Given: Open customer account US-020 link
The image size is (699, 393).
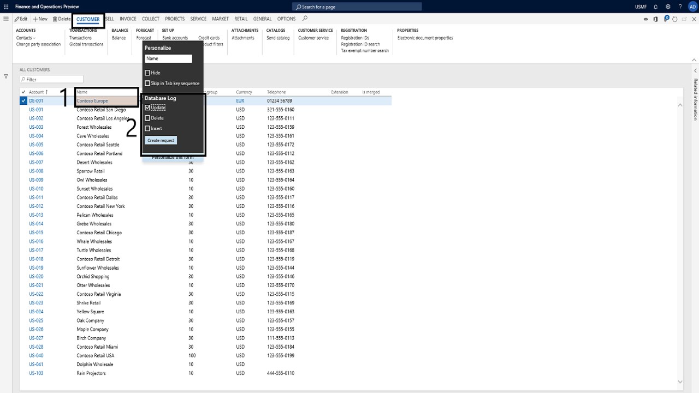Looking at the screenshot, I should click(36, 276).
